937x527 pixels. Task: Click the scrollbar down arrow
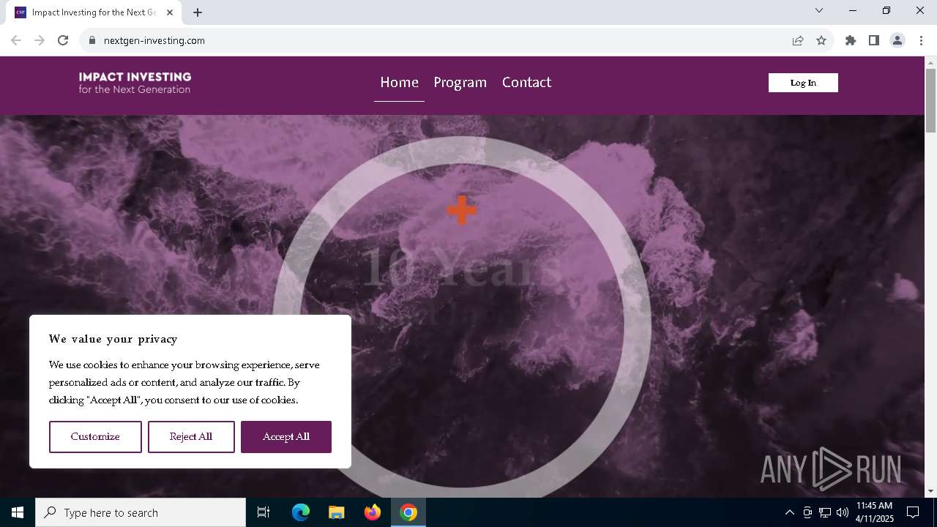(930, 491)
